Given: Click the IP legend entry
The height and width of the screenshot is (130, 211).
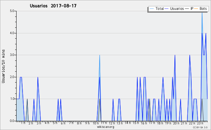Looking at the screenshot, I should pos(189,8).
